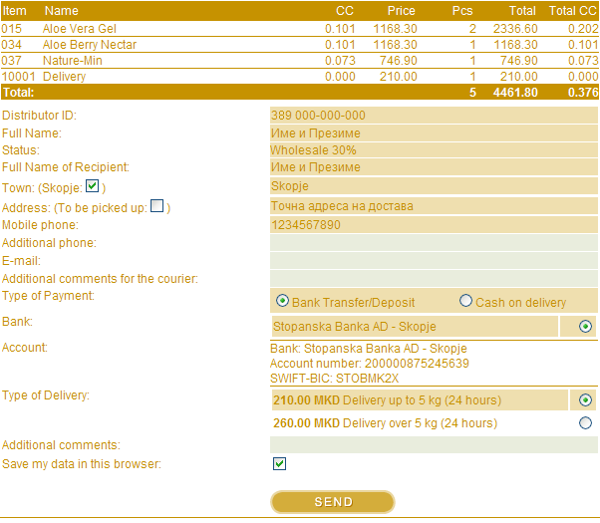This screenshot has width=600, height=523.
Task: Click the grand total value 4461.80
Action: [515, 93]
